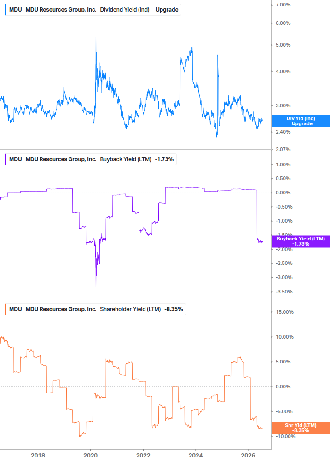Click MDU Resources Group, Inc. in Dividend legend
Screen dimensions: 330x463
[61, 10]
